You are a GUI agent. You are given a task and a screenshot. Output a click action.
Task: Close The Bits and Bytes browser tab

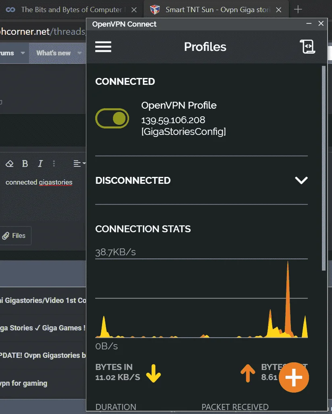tap(134, 10)
